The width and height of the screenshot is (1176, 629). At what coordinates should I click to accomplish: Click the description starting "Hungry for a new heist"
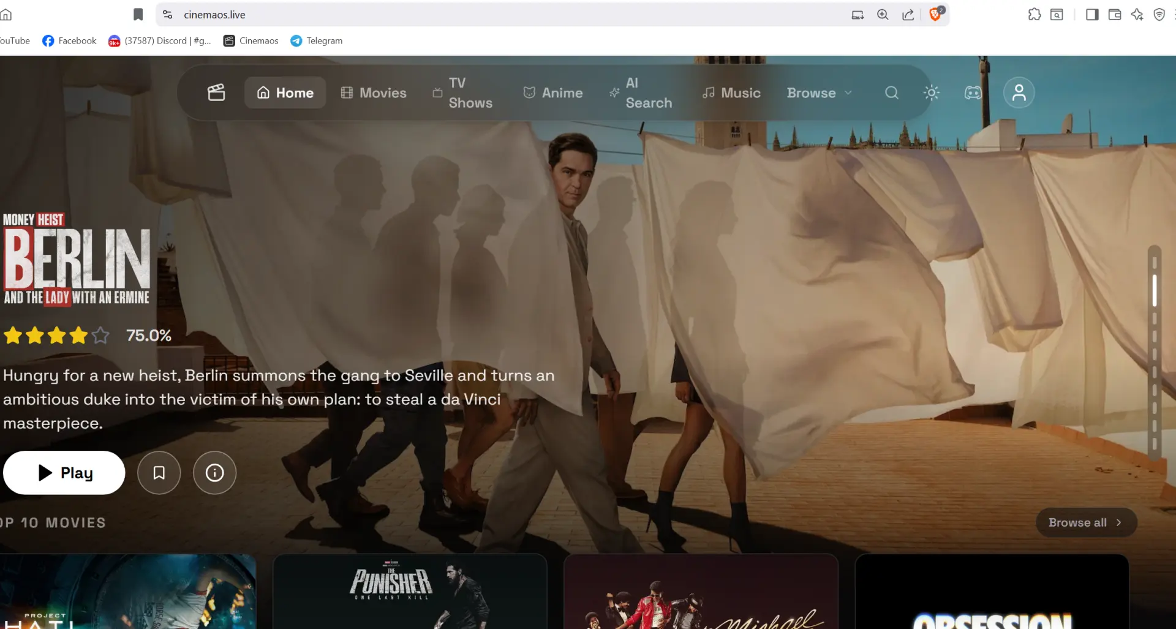pyautogui.click(x=279, y=399)
